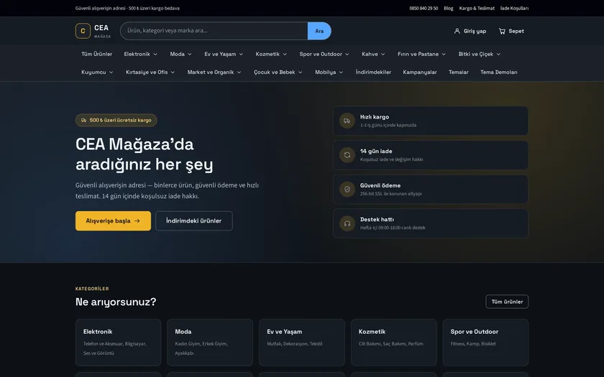Open Kırtasiye ve Ofis dropdown
604x377 pixels.
[150, 73]
